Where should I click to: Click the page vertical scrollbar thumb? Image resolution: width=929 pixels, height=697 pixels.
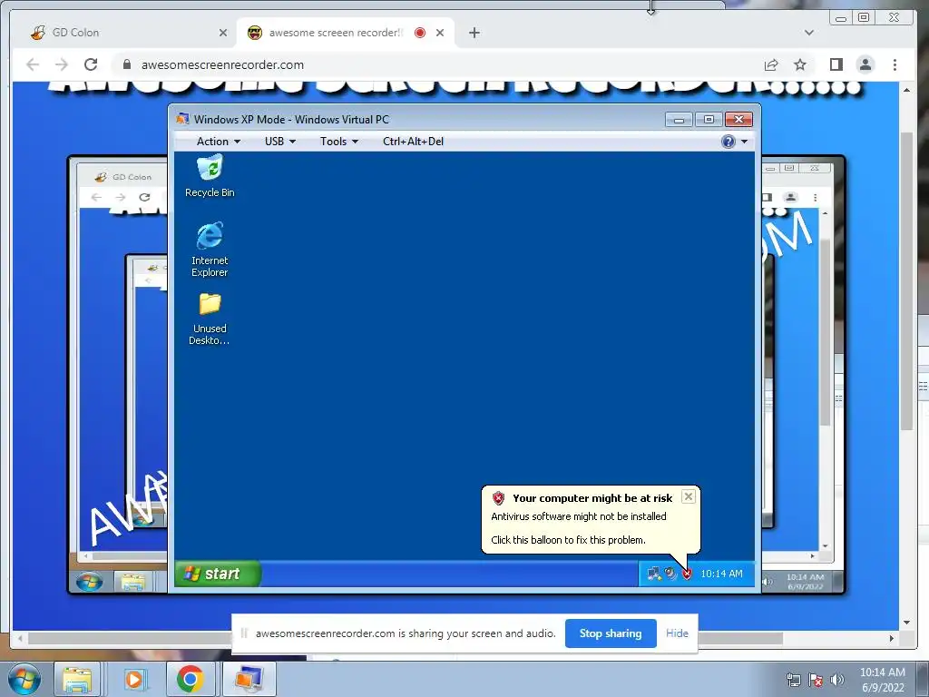click(906, 281)
